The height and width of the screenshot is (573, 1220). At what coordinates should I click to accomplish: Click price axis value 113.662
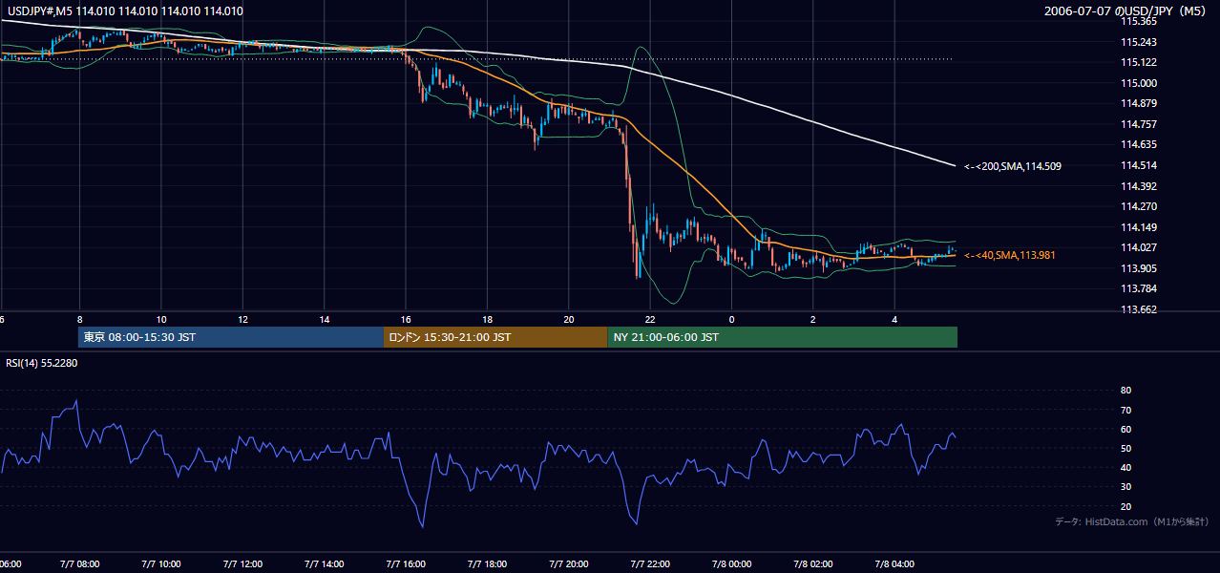1139,309
